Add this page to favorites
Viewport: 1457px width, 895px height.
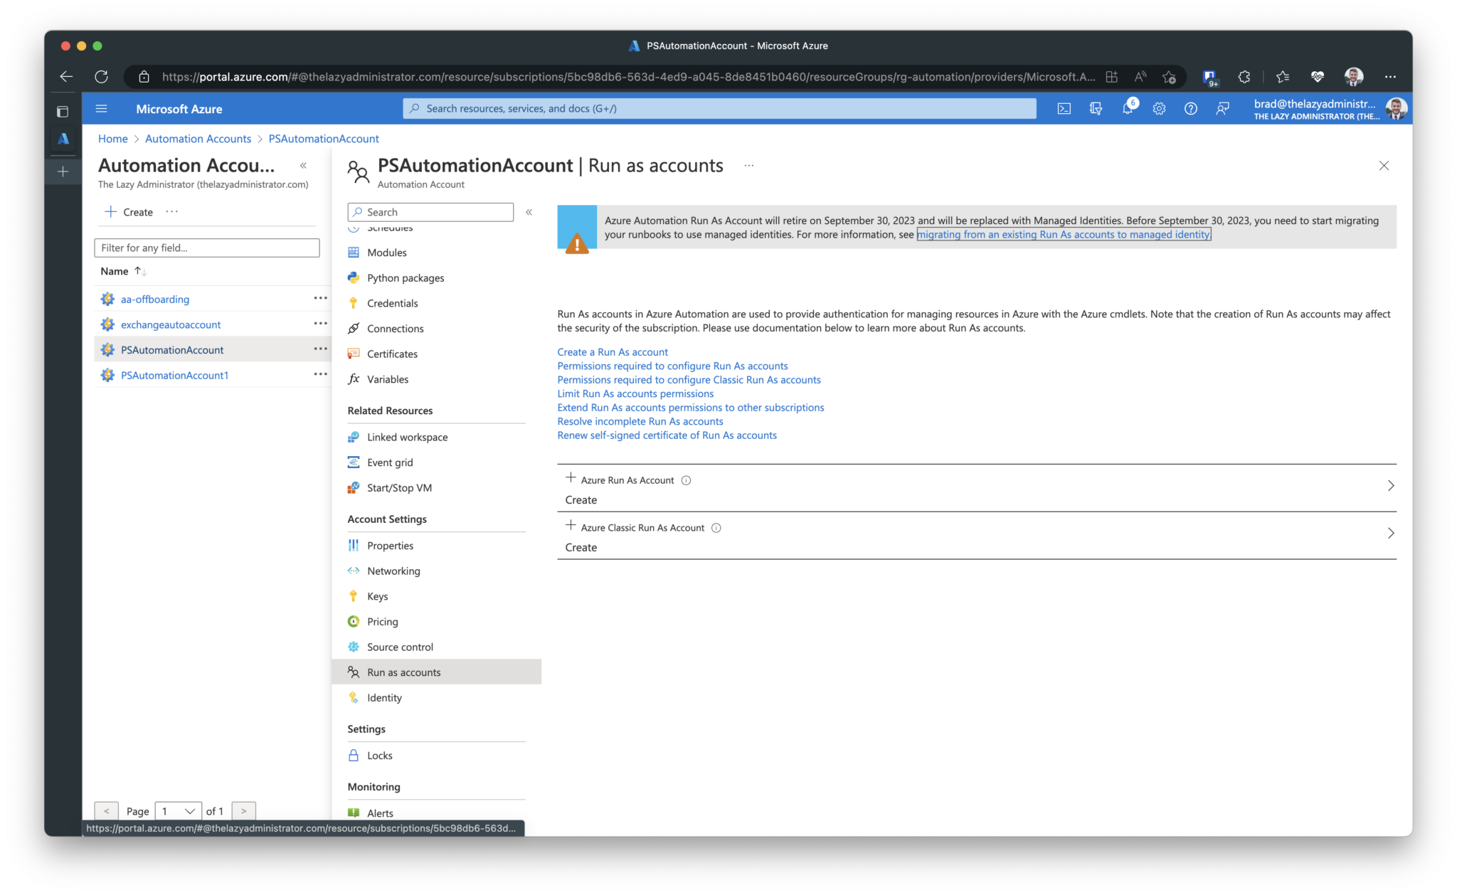pyautogui.click(x=1169, y=77)
